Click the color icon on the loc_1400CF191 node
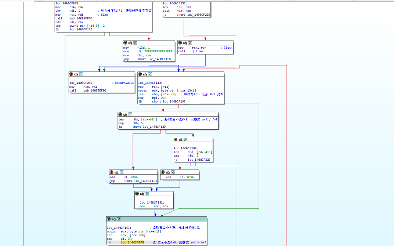The image size is (394, 246). [137, 193]
